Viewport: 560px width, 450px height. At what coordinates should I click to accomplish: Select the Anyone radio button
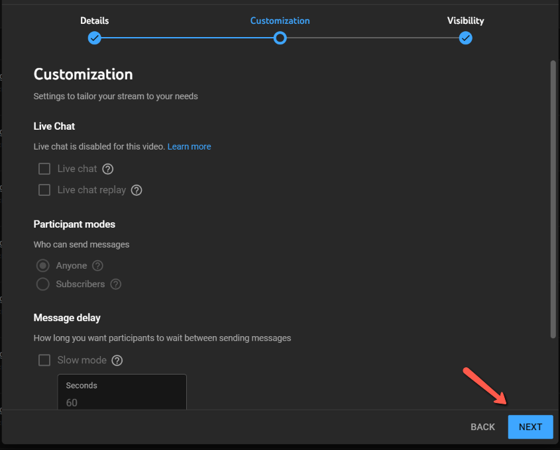click(x=43, y=265)
